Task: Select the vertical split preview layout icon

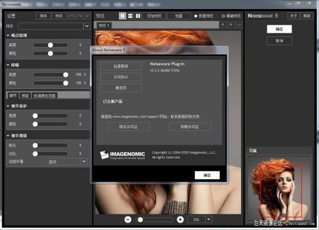Action: coord(138,16)
